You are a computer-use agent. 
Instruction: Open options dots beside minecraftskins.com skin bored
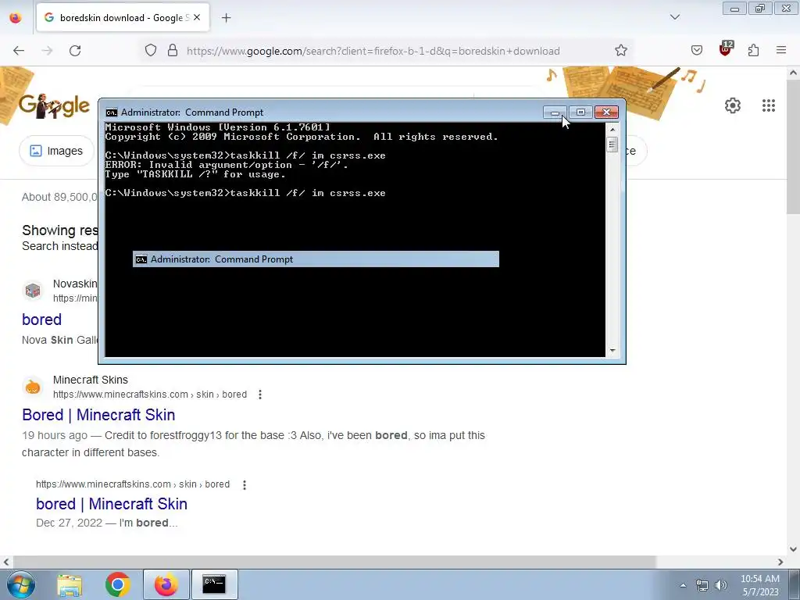click(x=260, y=395)
